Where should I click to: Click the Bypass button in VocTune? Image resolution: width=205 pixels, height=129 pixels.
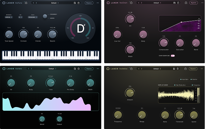click(x=89, y=3)
